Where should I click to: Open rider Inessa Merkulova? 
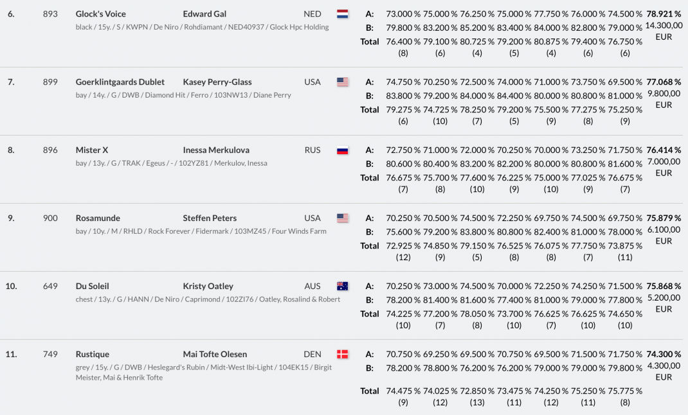point(216,150)
